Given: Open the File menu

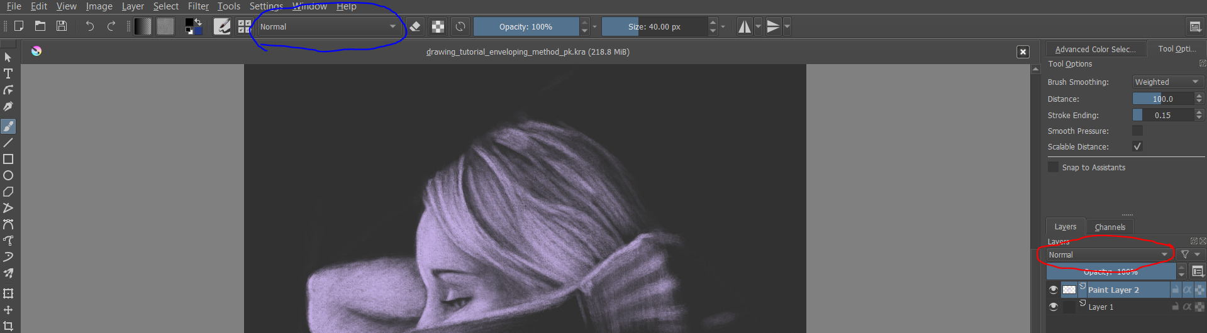Looking at the screenshot, I should point(14,6).
